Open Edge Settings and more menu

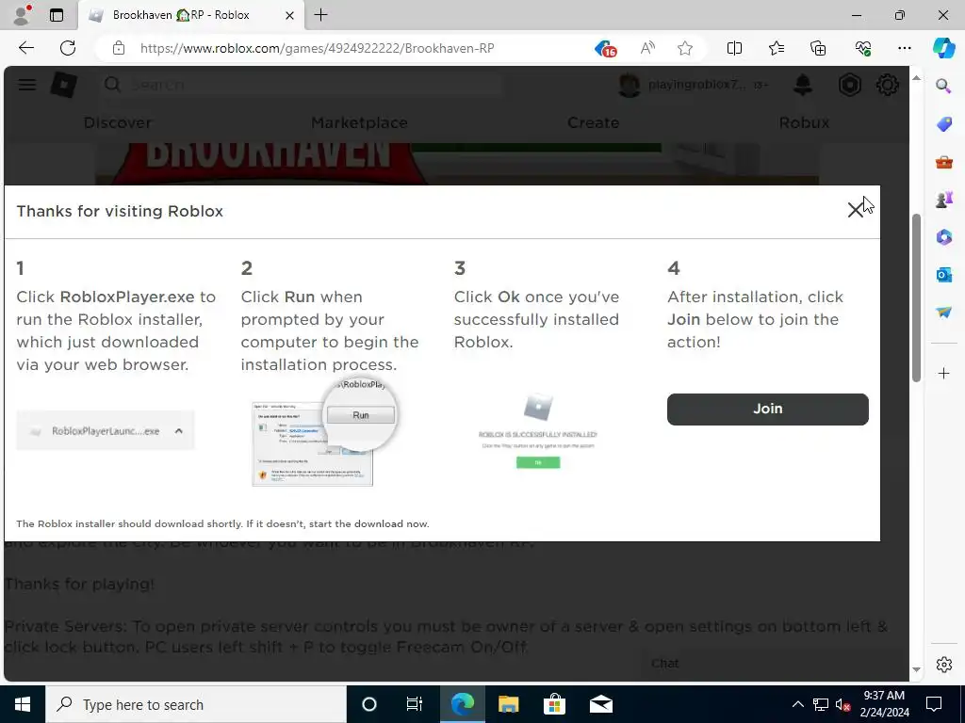click(x=904, y=48)
